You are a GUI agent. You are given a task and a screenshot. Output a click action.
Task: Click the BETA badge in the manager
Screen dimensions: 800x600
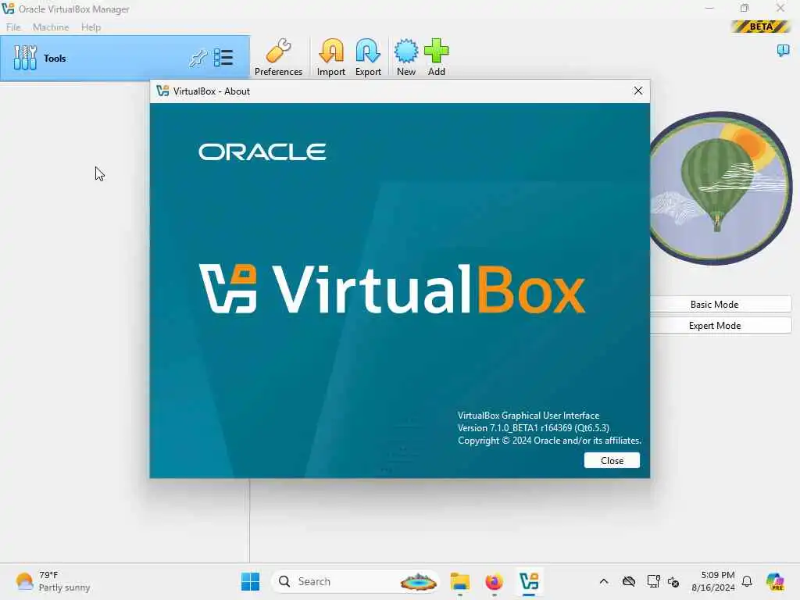[x=761, y=27]
